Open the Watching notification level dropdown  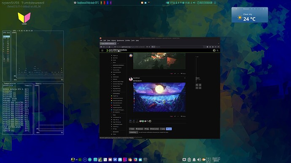(x=133, y=132)
